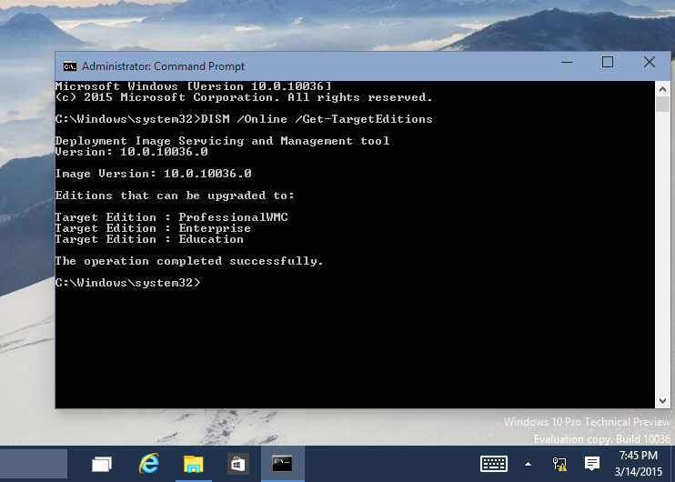Image resolution: width=675 pixels, height=482 pixels.
Task: Open the touch keyboard from system tray
Action: pos(494,464)
